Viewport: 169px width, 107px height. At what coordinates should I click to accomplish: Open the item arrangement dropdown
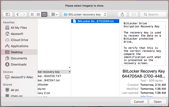(x=54, y=14)
